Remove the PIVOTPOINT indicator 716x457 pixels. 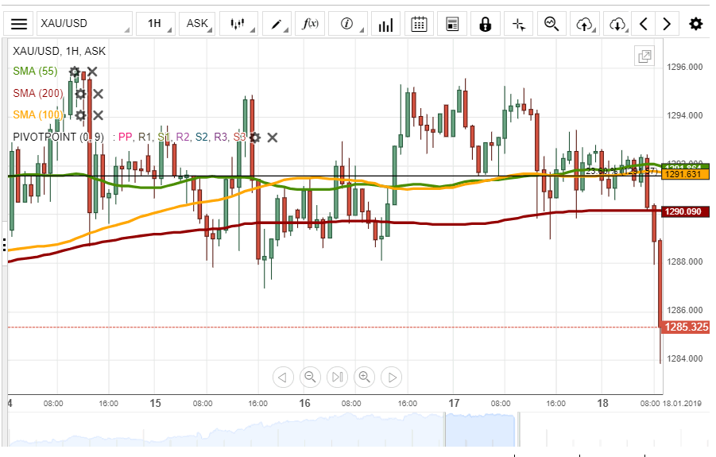click(273, 137)
